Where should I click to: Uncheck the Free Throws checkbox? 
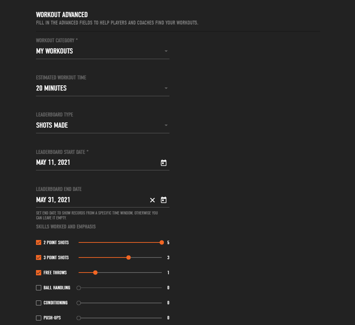pyautogui.click(x=38, y=273)
